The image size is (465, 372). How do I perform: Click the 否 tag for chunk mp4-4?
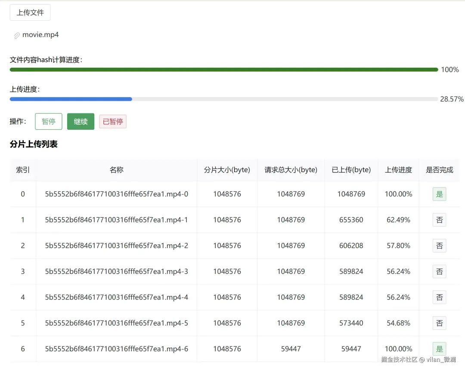pyautogui.click(x=439, y=297)
